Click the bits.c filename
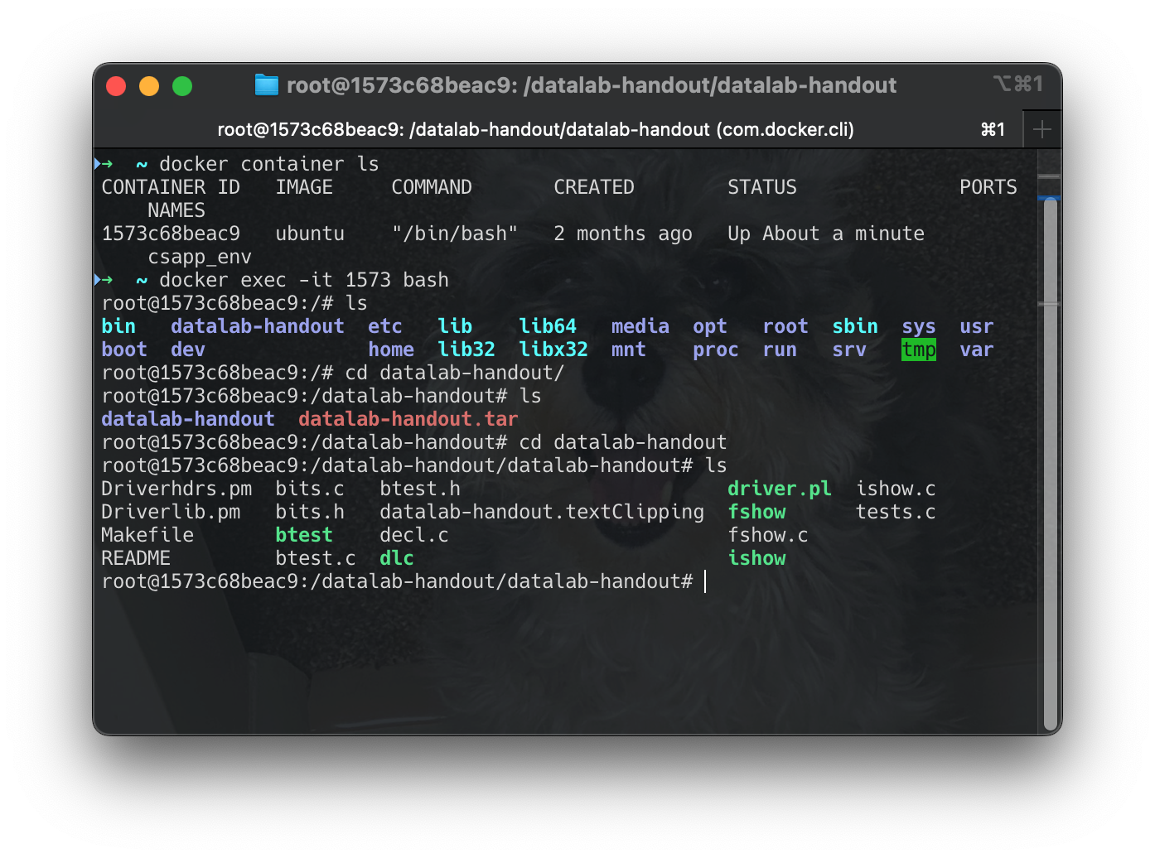The height and width of the screenshot is (858, 1155). click(x=310, y=489)
